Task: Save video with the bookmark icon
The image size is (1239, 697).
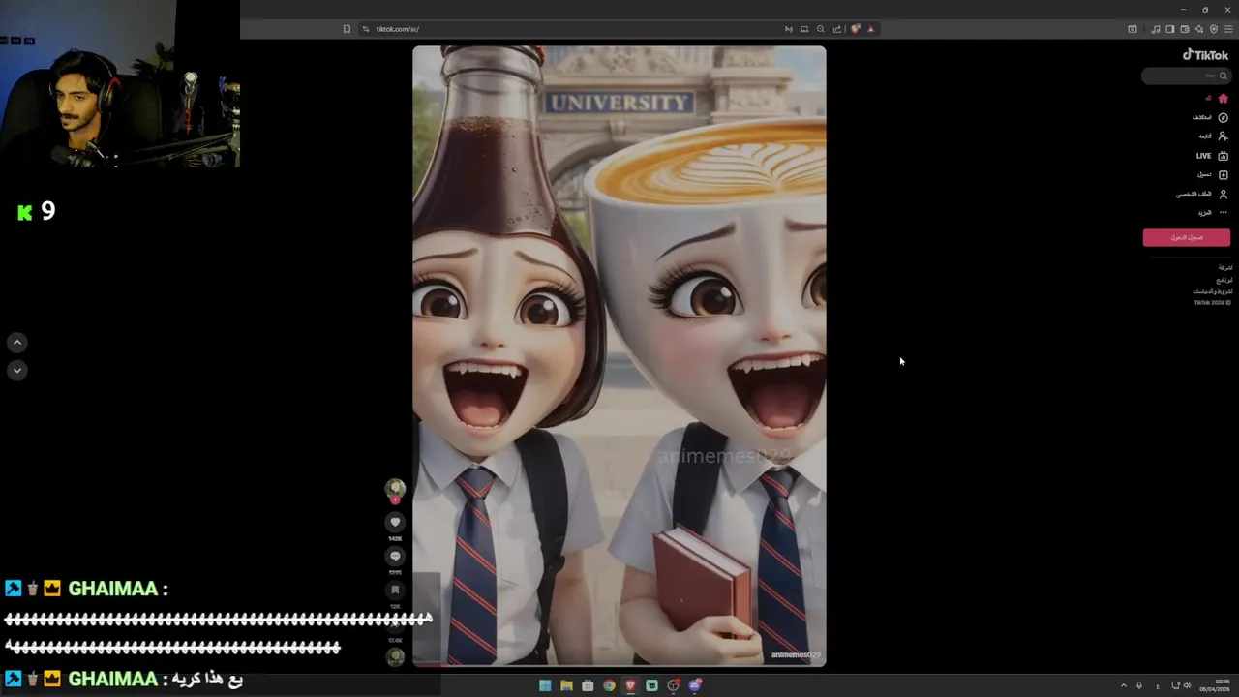Action: click(x=395, y=590)
